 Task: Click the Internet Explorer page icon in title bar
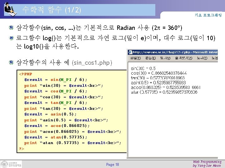[130, 52]
